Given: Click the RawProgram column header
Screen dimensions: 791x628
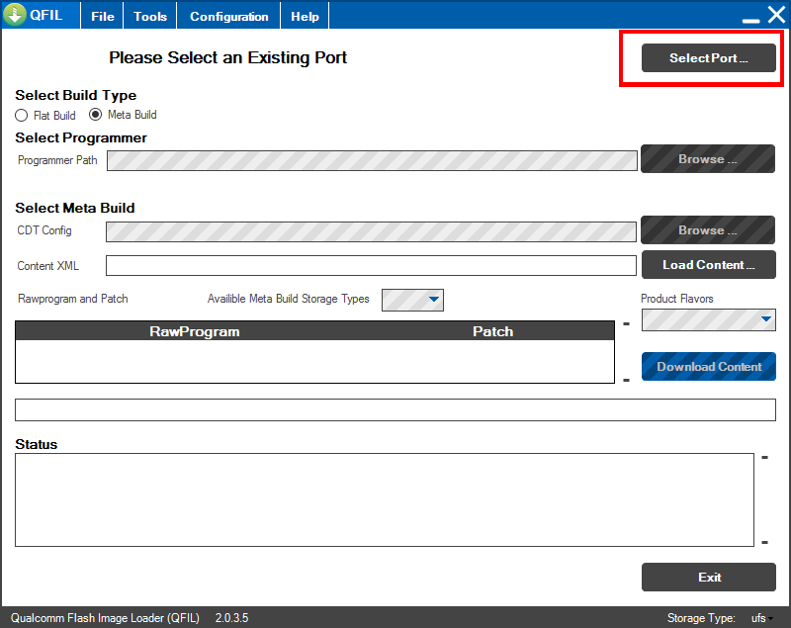Looking at the screenshot, I should click(194, 331).
